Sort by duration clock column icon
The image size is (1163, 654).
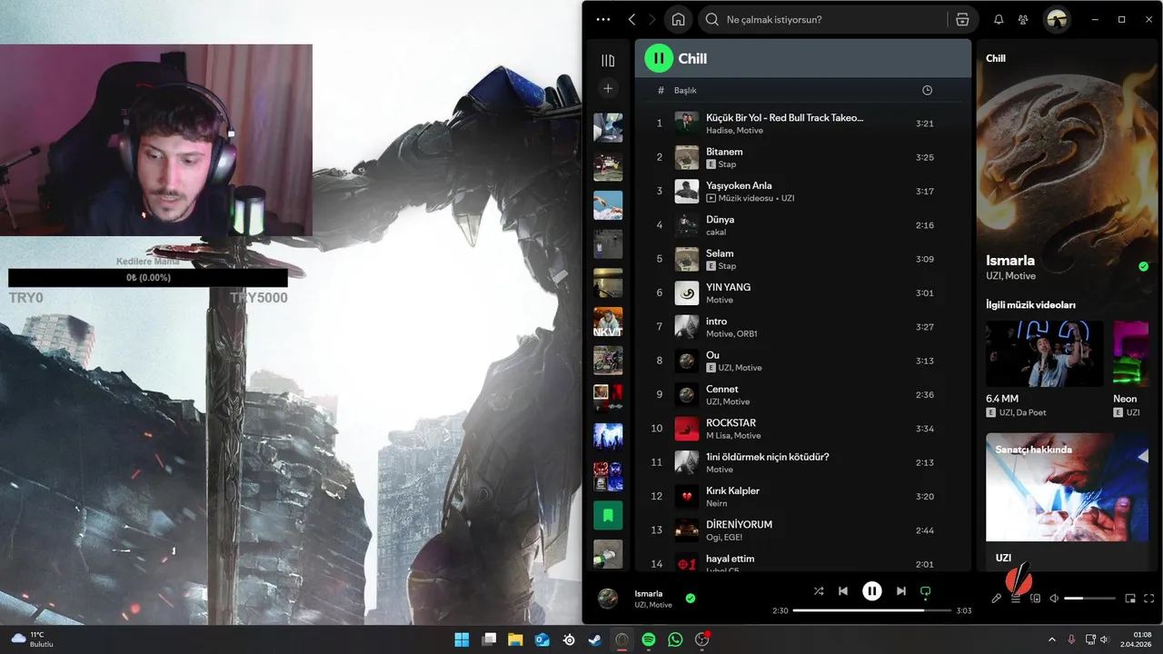click(927, 90)
